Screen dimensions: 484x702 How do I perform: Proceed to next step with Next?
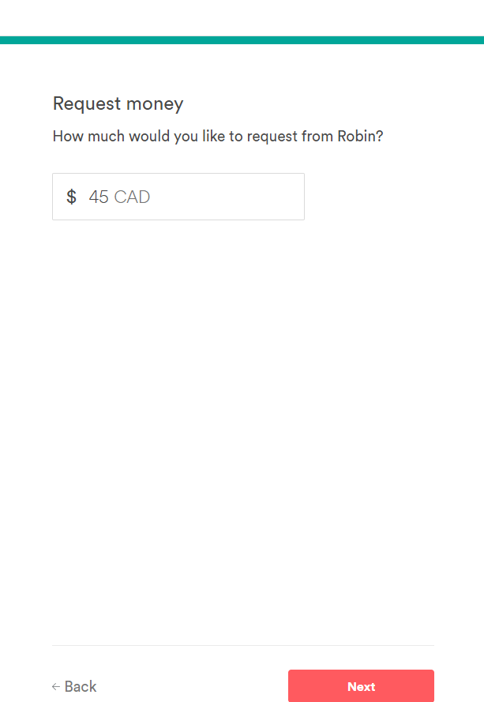(x=361, y=686)
